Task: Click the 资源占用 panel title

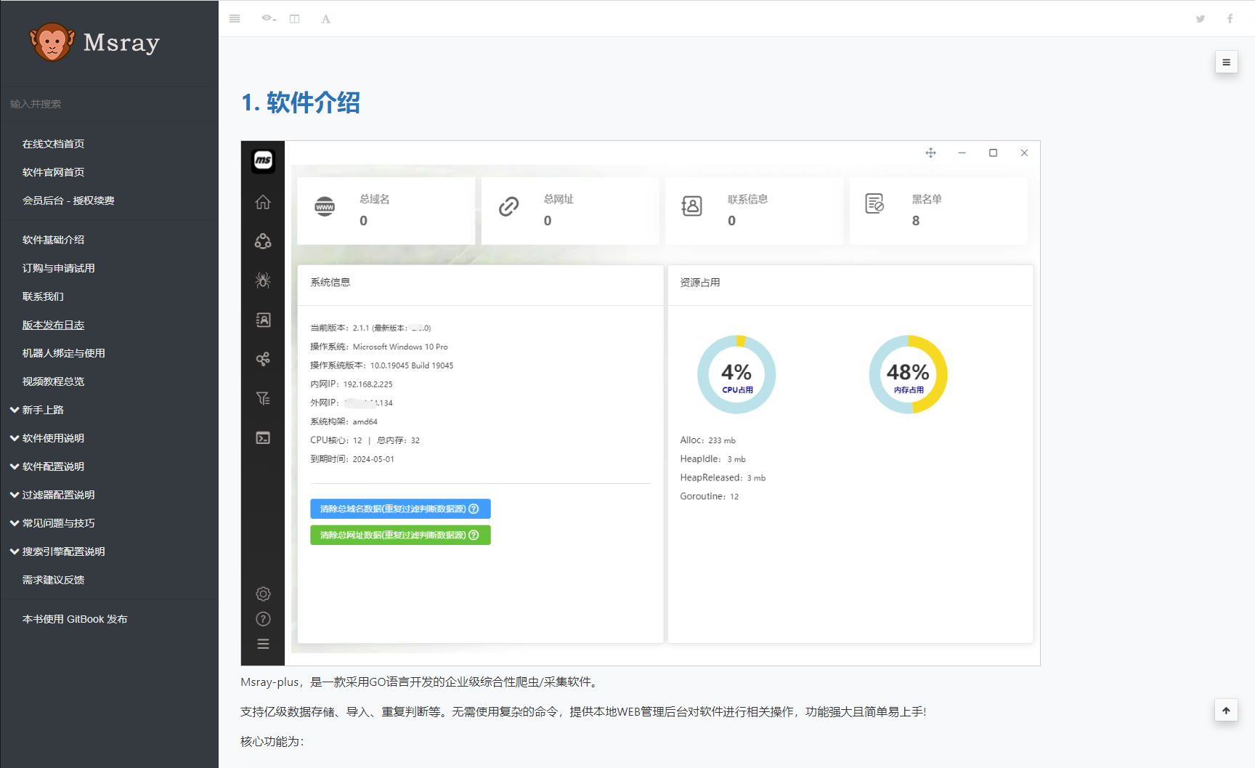Action: [x=700, y=283]
